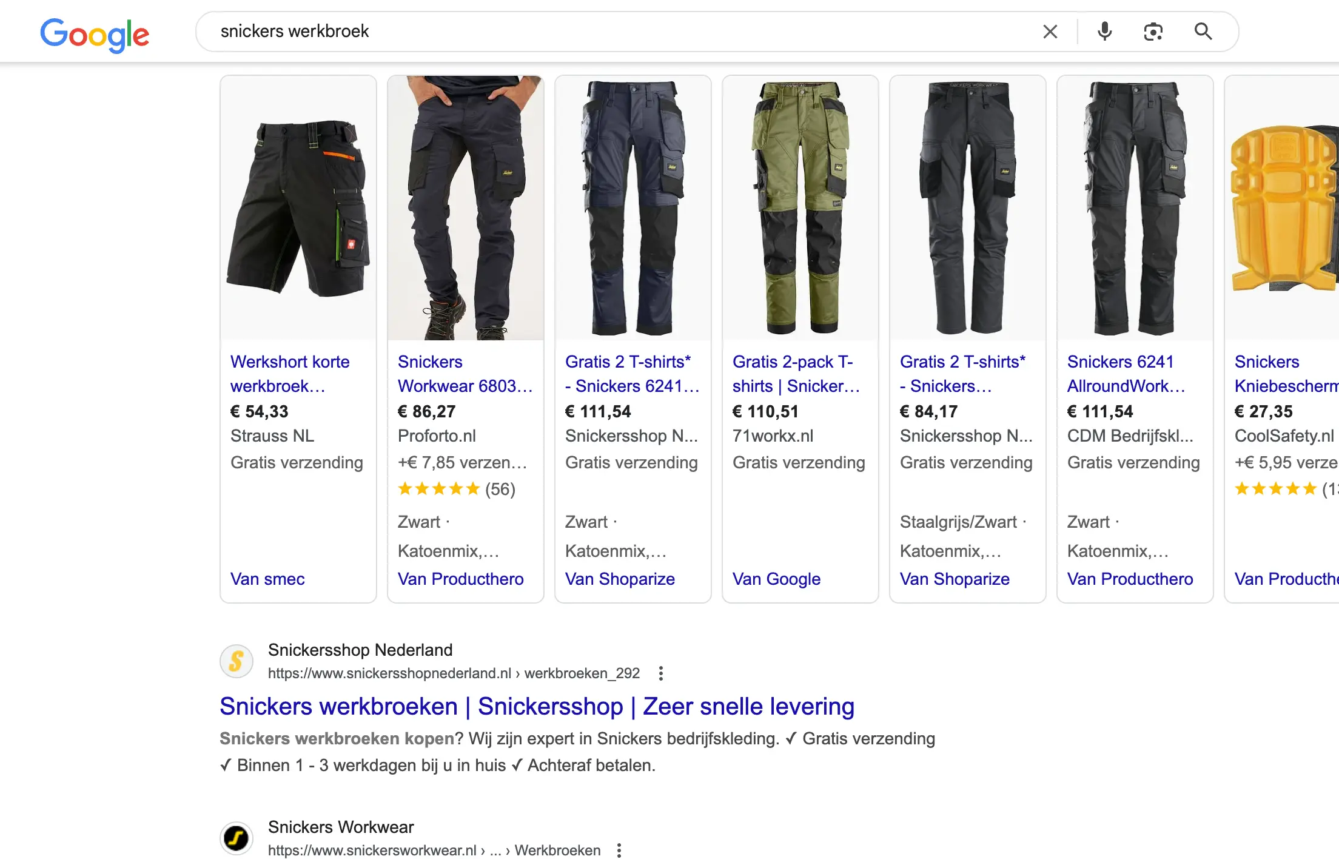Click snickersshopnederland.nl URL breadcrumb
1339x859 pixels.
454,673
